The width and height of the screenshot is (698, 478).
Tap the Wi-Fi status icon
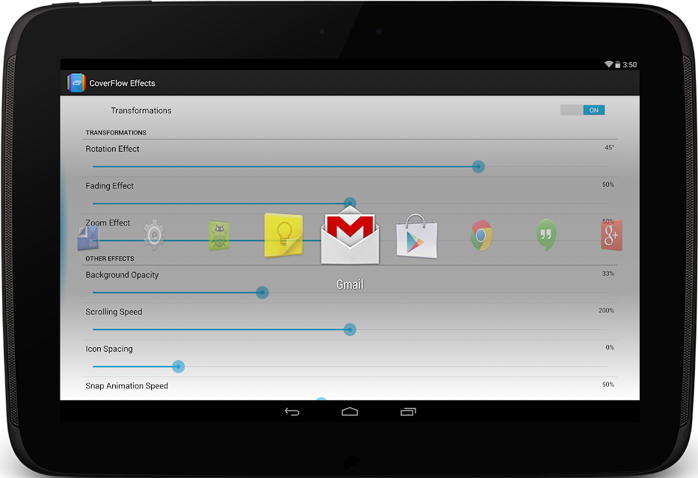pos(608,64)
